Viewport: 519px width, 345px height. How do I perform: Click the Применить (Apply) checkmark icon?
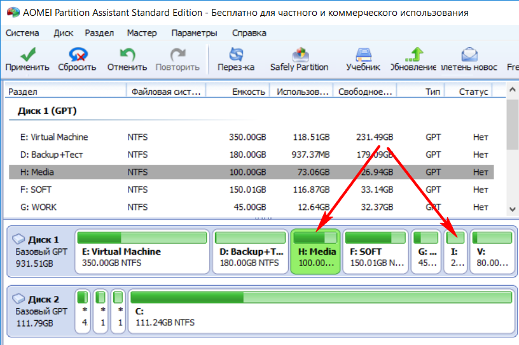(27, 55)
